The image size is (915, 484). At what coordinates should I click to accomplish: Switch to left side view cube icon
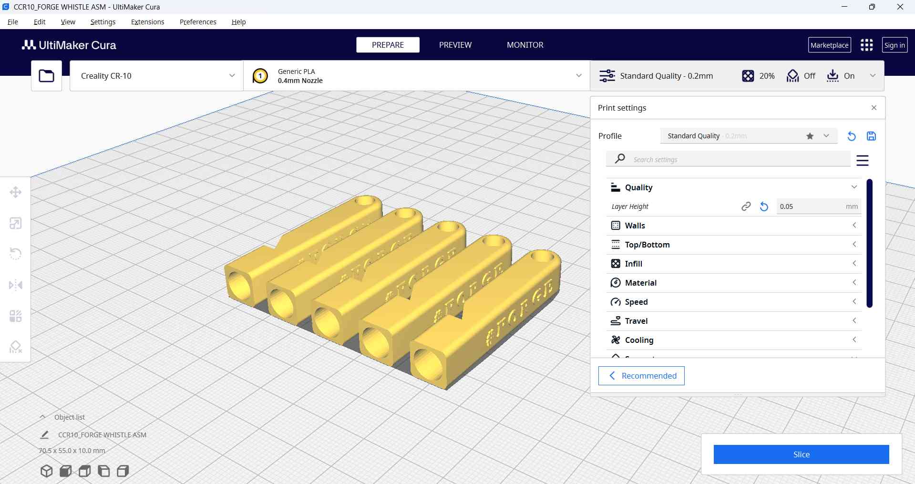pyautogui.click(x=103, y=471)
